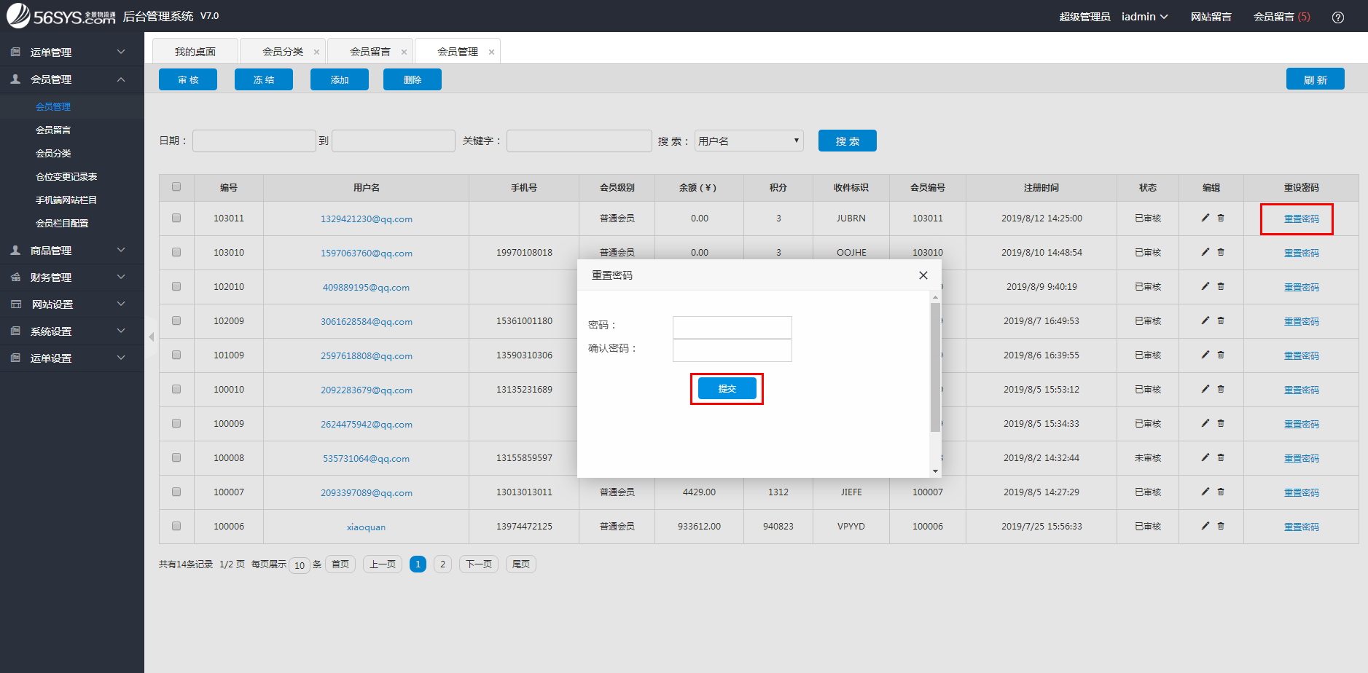Switch to the 会员分类 tab
This screenshot has height=673, width=1368.
coord(282,51)
